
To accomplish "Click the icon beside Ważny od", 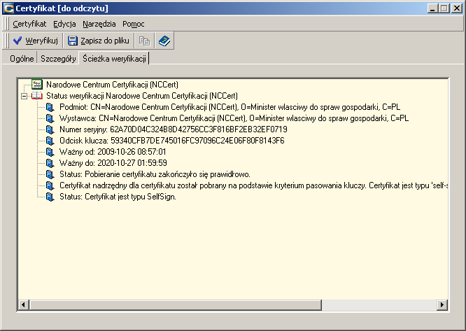I will pos(50,152).
